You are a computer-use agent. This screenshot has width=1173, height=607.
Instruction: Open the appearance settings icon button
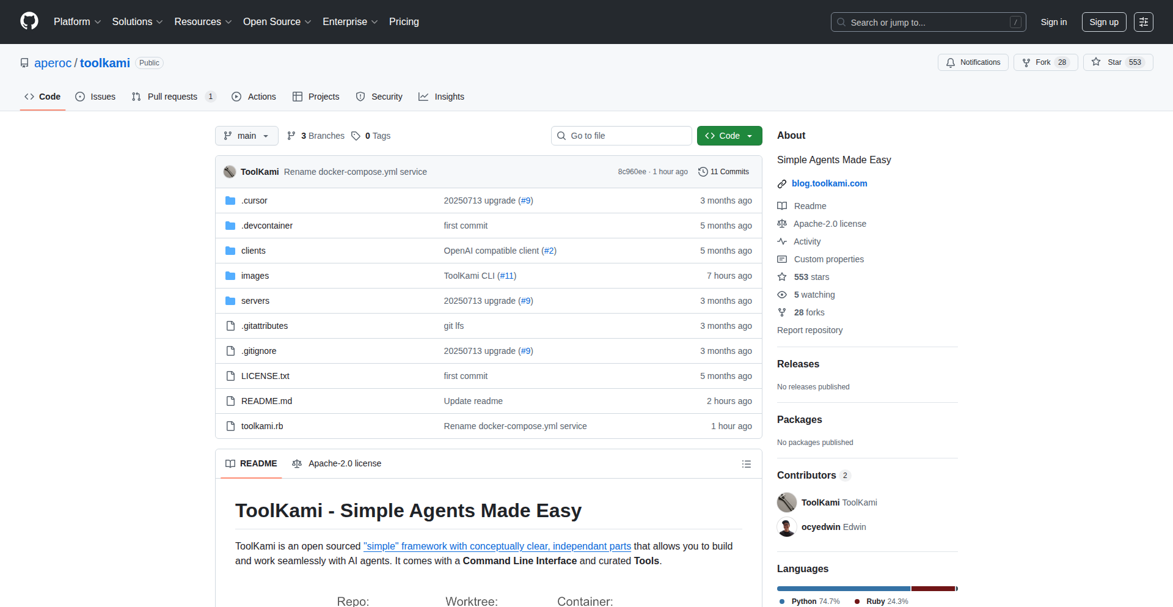[1144, 22]
